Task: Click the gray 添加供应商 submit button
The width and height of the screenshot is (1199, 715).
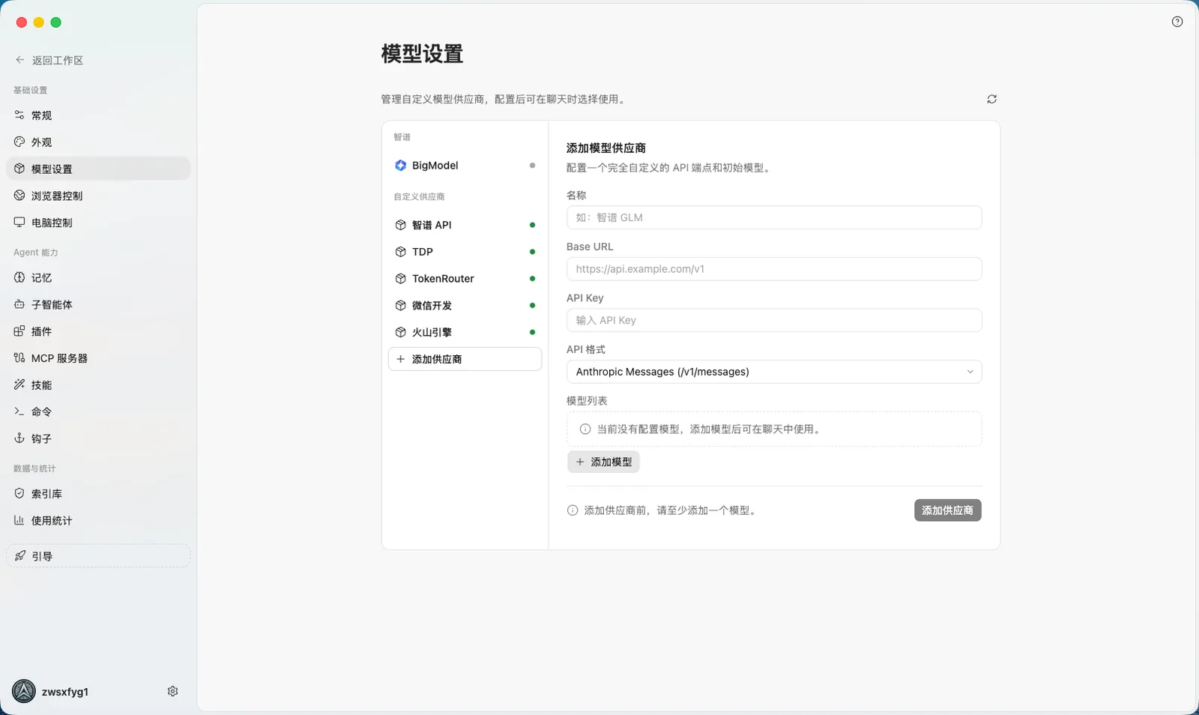Action: coord(947,510)
